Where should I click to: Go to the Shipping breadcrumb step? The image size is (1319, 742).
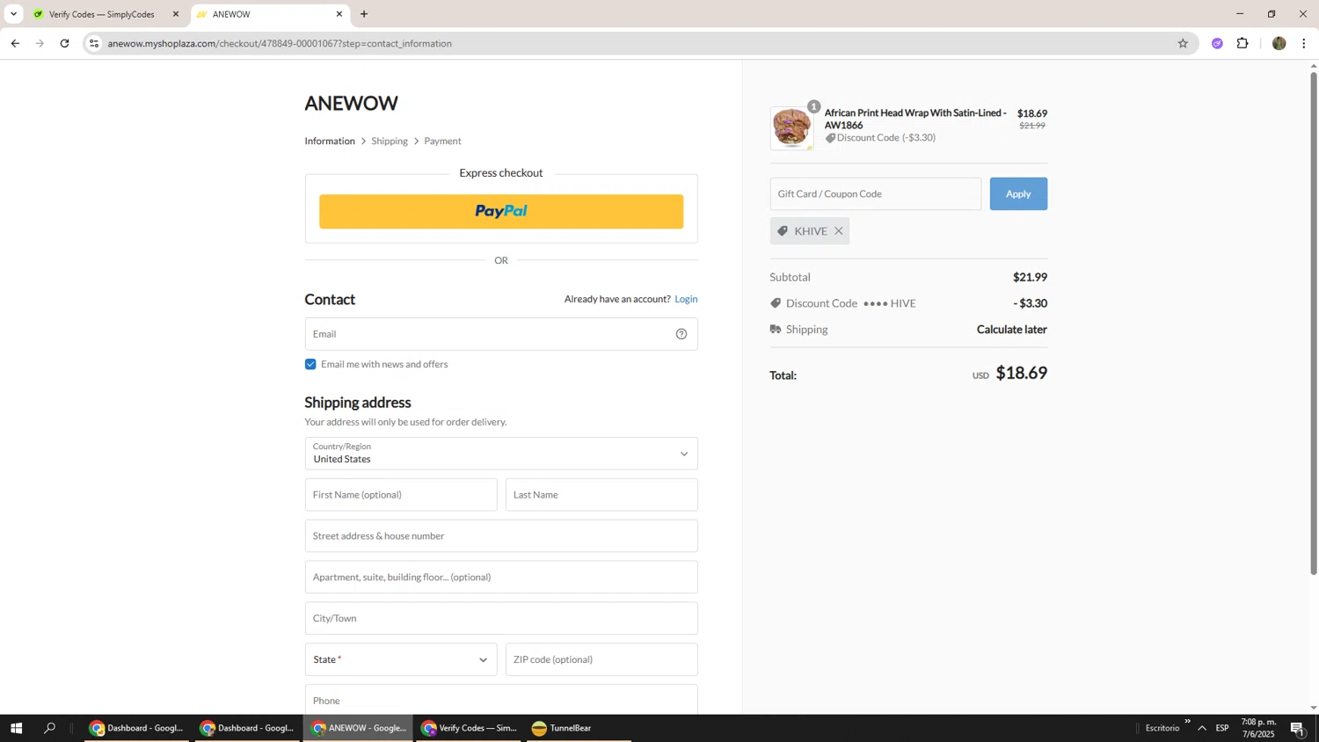390,141
